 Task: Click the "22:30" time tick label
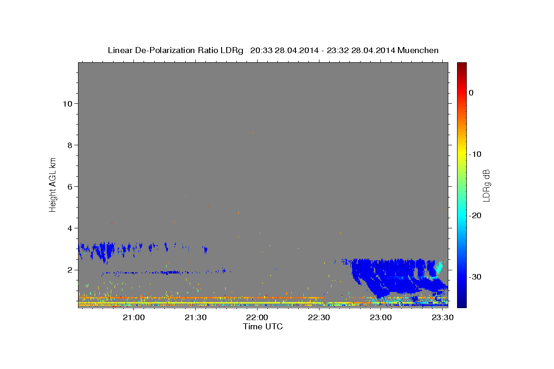(x=319, y=318)
